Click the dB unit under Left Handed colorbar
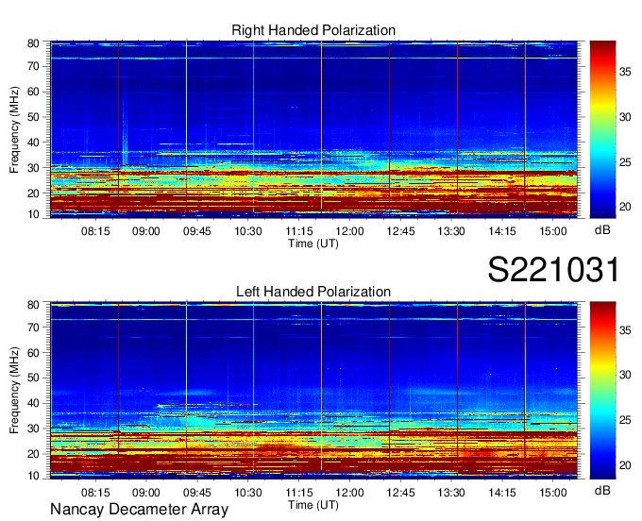Screen dimensions: 642x521 tap(602, 491)
